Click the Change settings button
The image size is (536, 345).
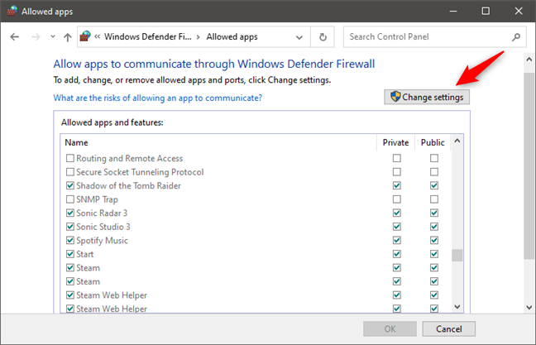coord(427,97)
